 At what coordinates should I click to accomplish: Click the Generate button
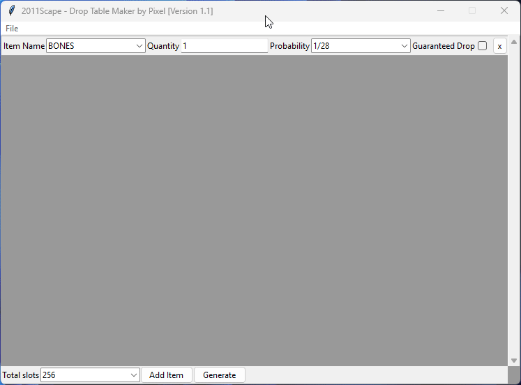pyautogui.click(x=219, y=375)
